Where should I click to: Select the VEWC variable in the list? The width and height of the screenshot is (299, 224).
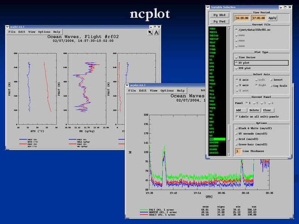(x=212, y=84)
